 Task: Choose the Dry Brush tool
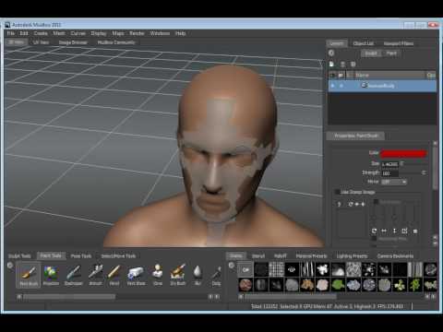click(178, 275)
